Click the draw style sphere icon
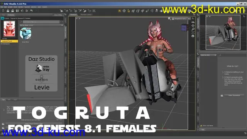The height and width of the screenshot is (139, 247). pos(169,19)
